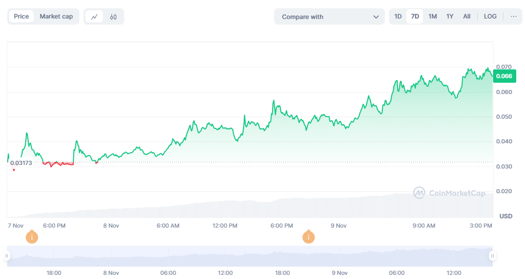The width and height of the screenshot is (525, 279).
Task: Toggle the LOG scale option
Action: click(490, 16)
